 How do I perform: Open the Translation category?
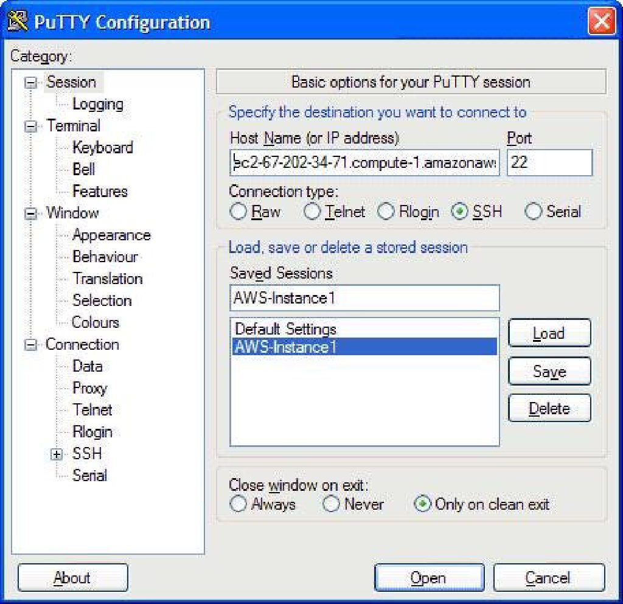(108, 279)
